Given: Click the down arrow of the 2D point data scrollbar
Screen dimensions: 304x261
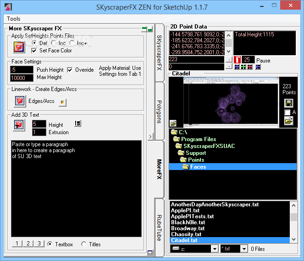Looking at the screenshot, I should pos(229,51).
